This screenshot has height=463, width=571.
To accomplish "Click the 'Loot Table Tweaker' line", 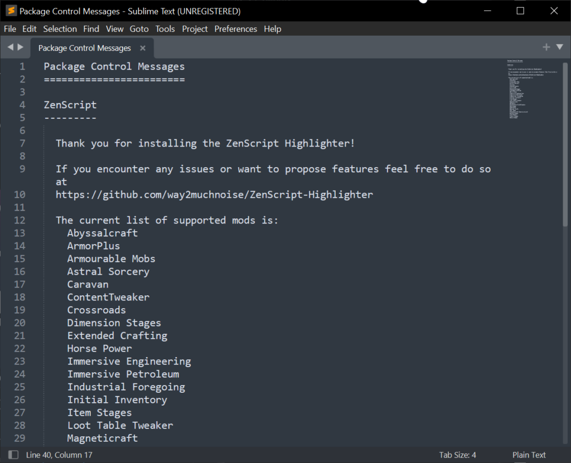I will click(x=120, y=426).
